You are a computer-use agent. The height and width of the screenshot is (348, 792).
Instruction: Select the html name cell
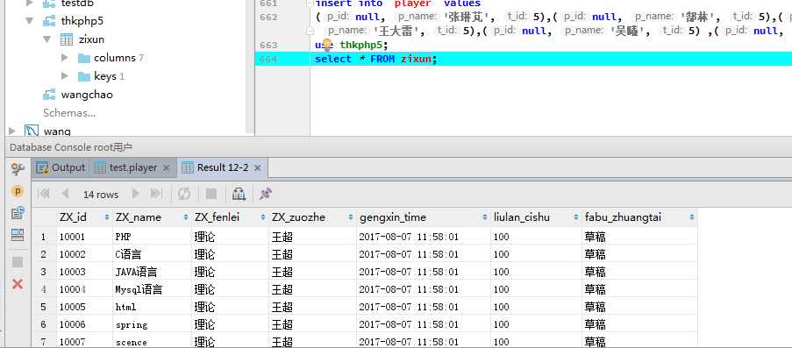tap(152, 307)
